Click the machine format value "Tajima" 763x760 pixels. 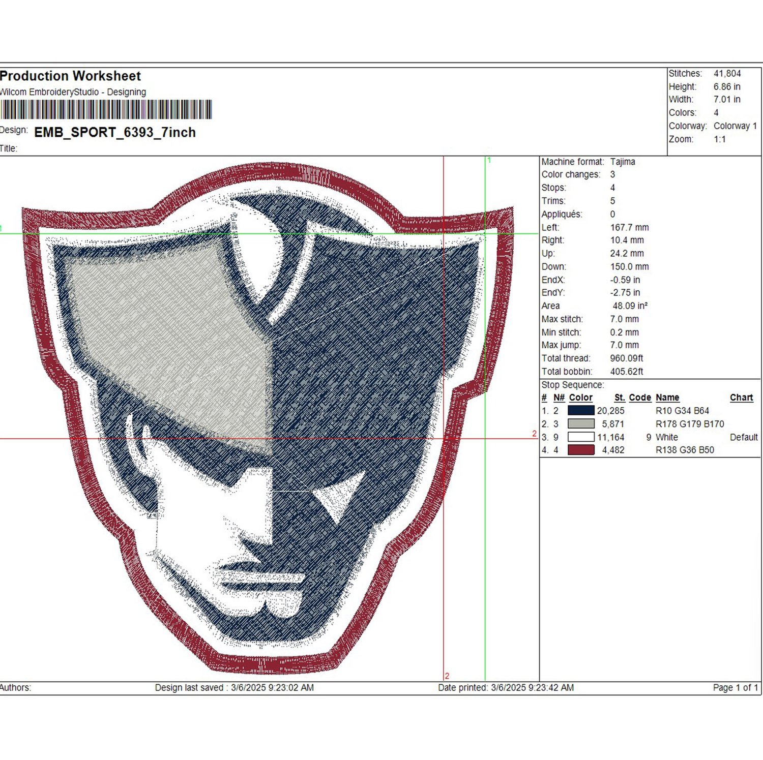pyautogui.click(x=623, y=162)
